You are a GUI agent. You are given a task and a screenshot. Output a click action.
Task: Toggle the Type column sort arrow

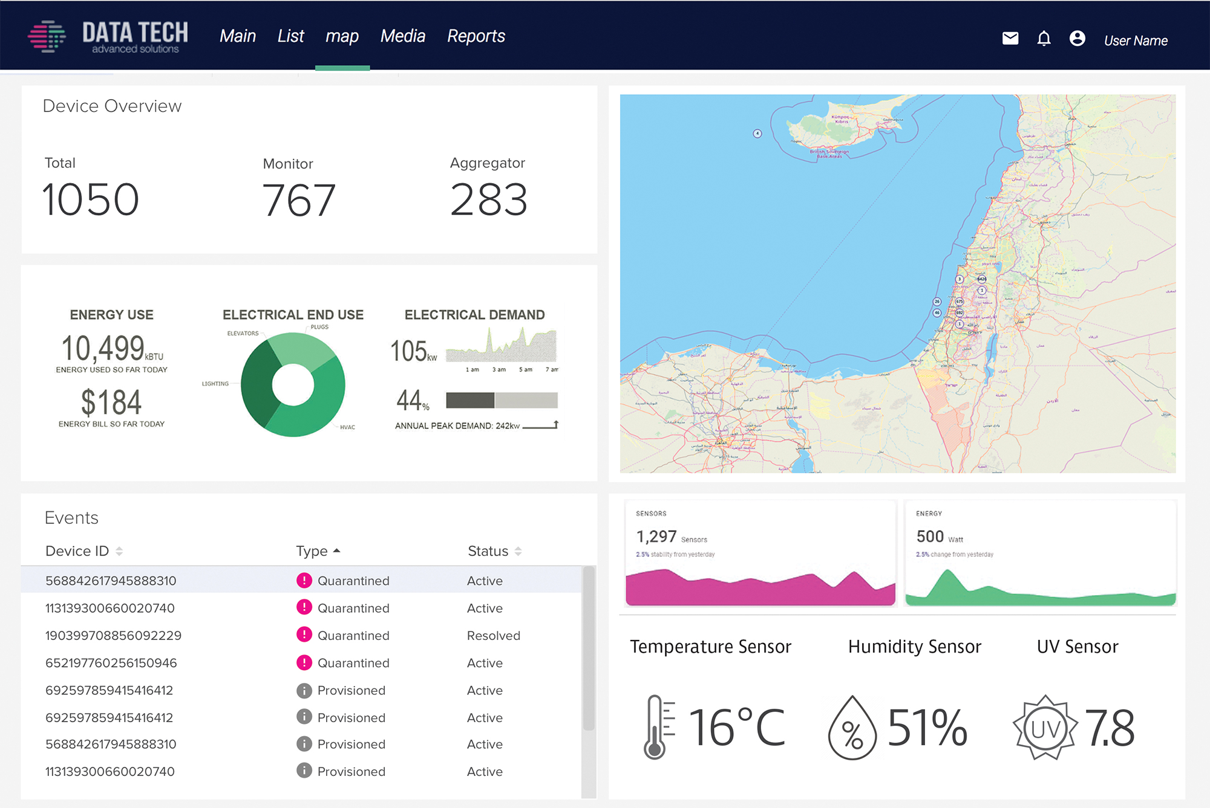click(x=337, y=551)
